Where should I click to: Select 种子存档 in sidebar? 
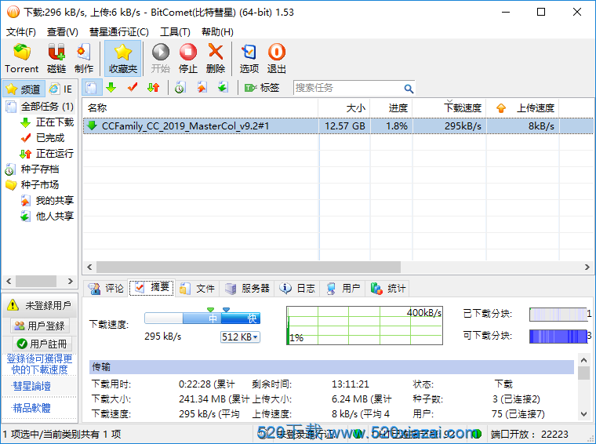click(32, 169)
